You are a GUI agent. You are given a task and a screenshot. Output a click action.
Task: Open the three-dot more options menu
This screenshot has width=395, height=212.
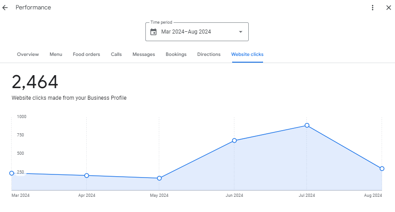pyautogui.click(x=373, y=8)
